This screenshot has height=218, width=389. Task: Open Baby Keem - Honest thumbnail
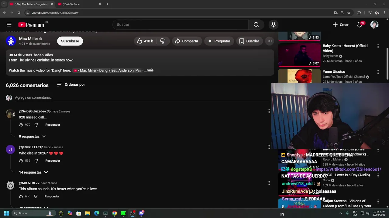[299, 55]
